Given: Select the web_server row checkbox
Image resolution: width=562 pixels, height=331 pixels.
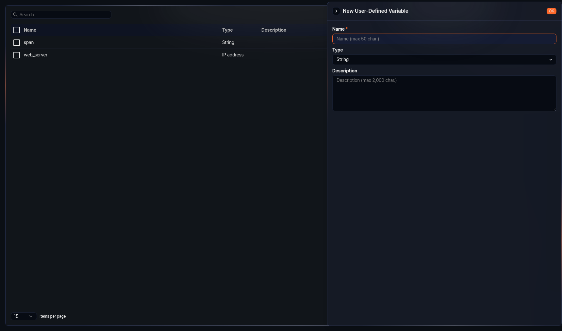Looking at the screenshot, I should click(17, 55).
